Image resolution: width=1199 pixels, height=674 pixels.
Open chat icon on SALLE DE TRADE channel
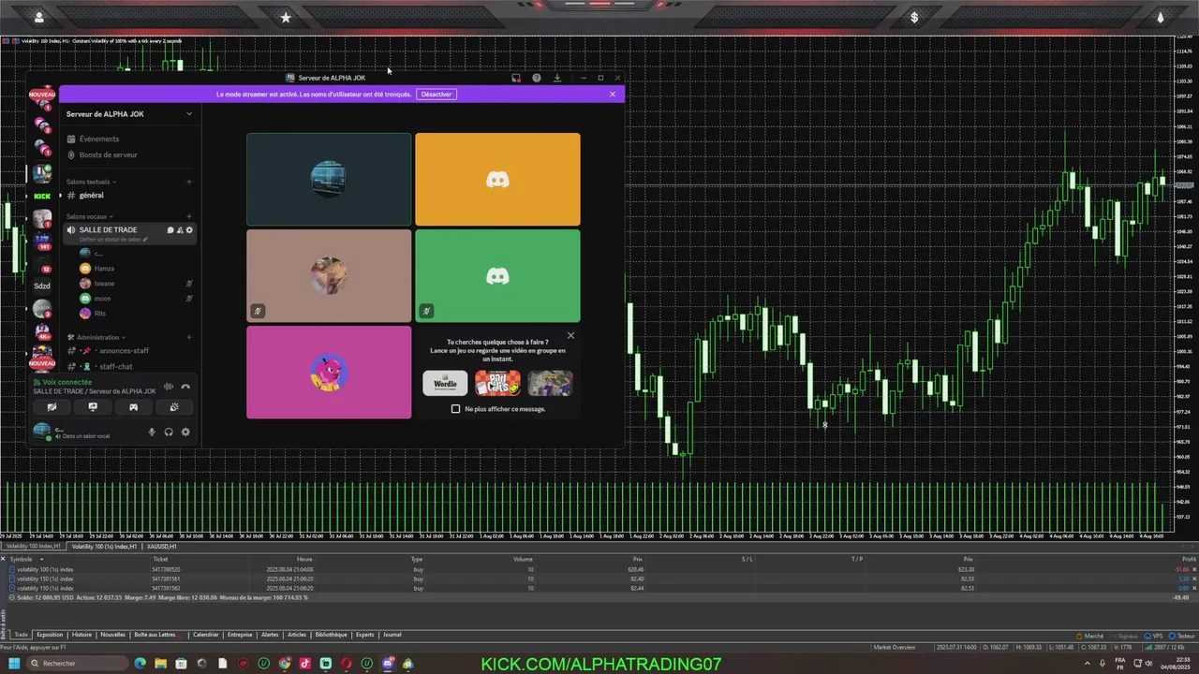point(170,230)
